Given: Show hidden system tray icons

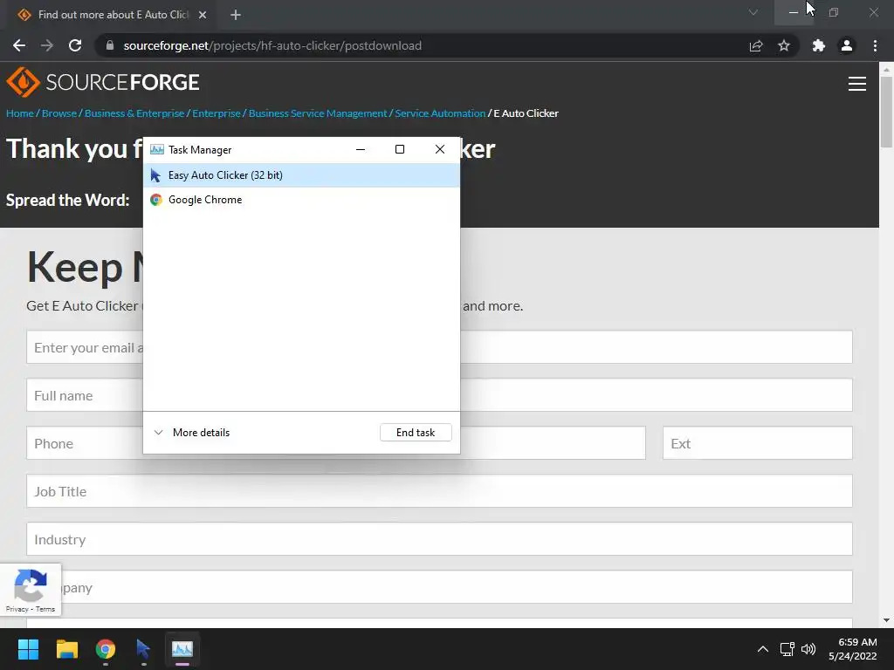Looking at the screenshot, I should tap(763, 649).
